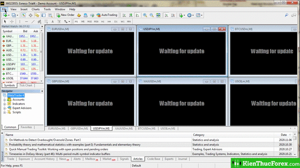The image size is (300, 168).
Task: Open Profiles dropdown arrow
Action: [x=17, y=15]
